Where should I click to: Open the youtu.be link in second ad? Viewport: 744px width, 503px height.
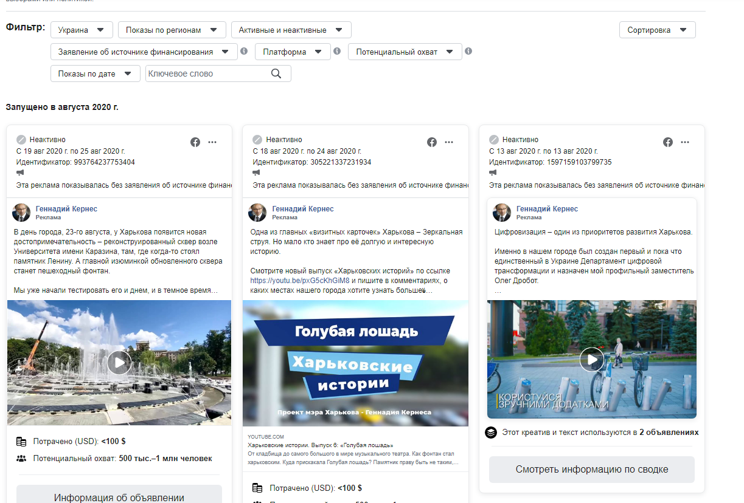pos(300,281)
